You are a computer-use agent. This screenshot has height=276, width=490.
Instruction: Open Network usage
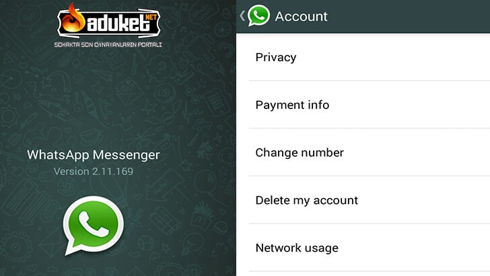370,248
